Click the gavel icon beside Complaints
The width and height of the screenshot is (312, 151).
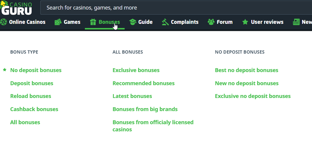click(x=165, y=22)
